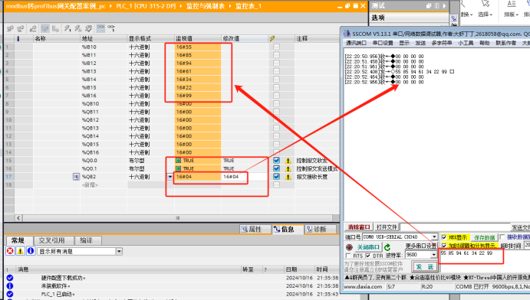
Task: Click the SSCOM title bar app icon
Action: (347, 34)
